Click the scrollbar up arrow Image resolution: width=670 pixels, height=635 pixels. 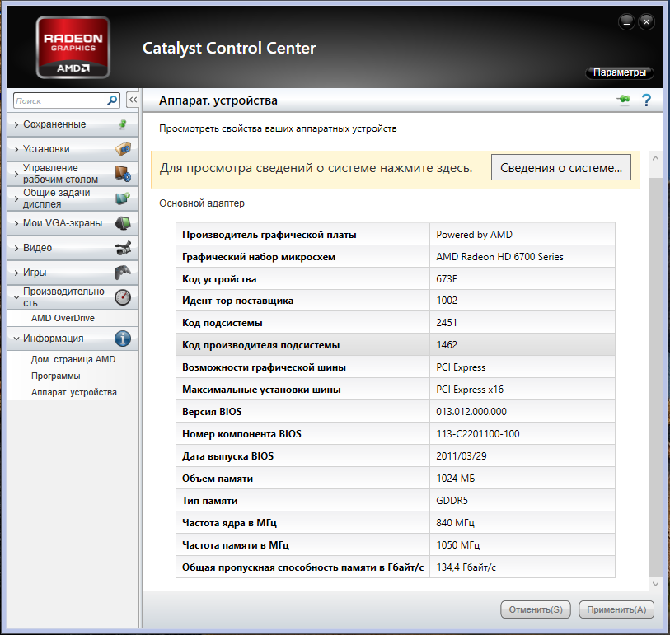point(655,158)
